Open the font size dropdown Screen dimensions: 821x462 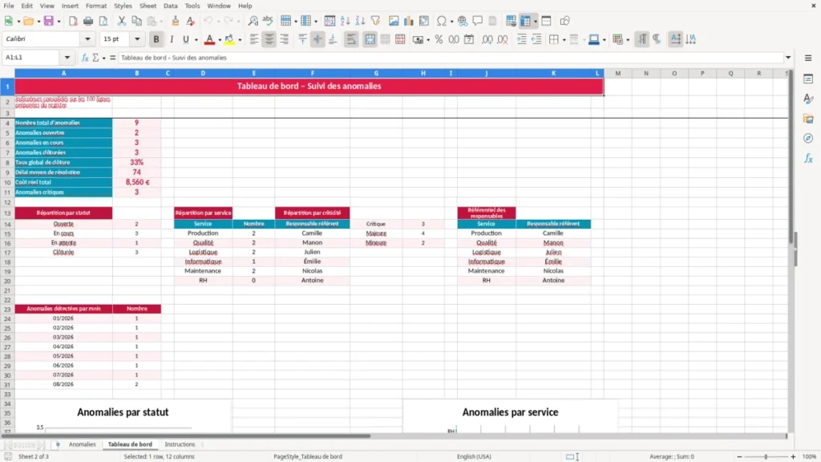pyautogui.click(x=137, y=38)
